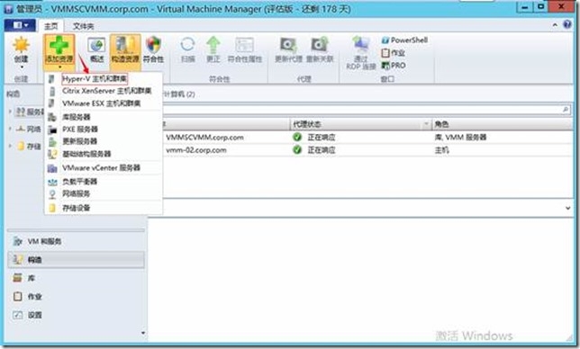Open the PowerShell window button
The width and height of the screenshot is (580, 349).
point(404,40)
